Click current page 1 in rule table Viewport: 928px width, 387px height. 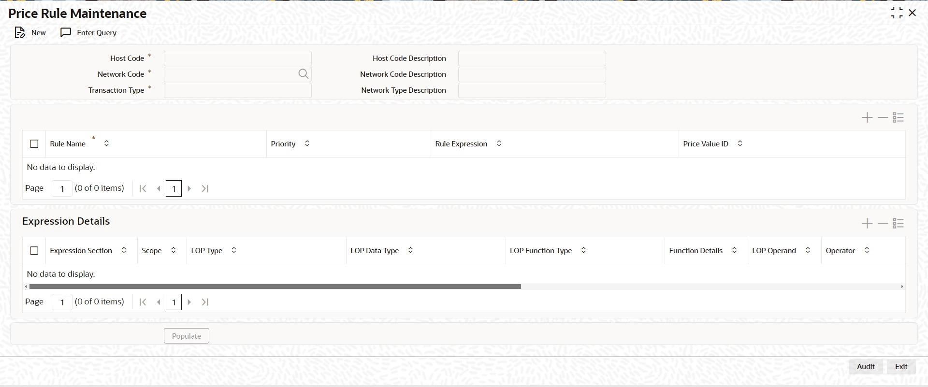(x=174, y=188)
